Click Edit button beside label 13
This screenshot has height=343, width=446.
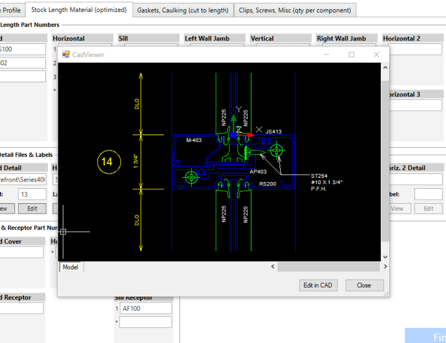click(32, 208)
